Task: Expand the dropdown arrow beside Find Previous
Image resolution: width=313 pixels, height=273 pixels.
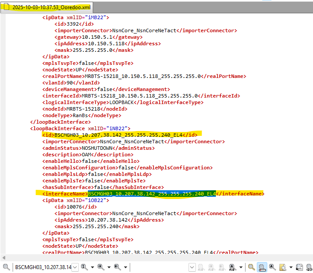Action: point(125,267)
